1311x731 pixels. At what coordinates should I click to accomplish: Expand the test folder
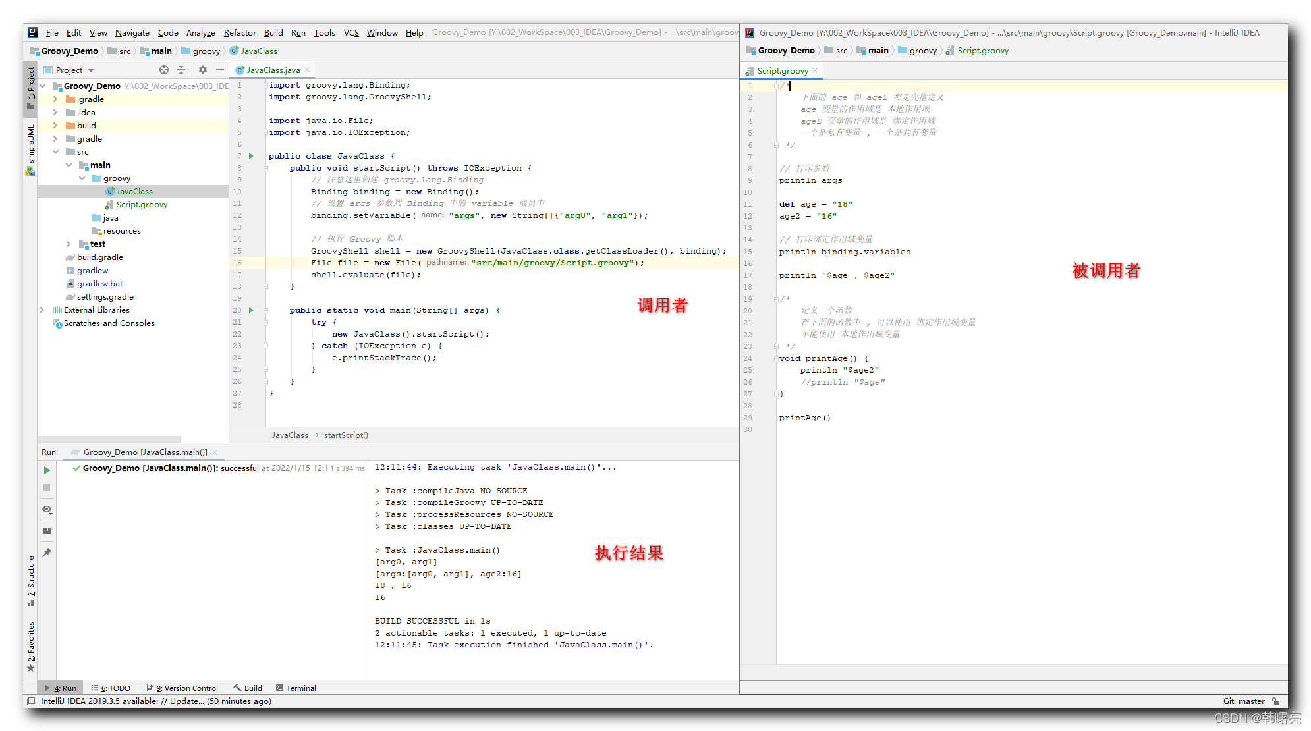coord(69,244)
